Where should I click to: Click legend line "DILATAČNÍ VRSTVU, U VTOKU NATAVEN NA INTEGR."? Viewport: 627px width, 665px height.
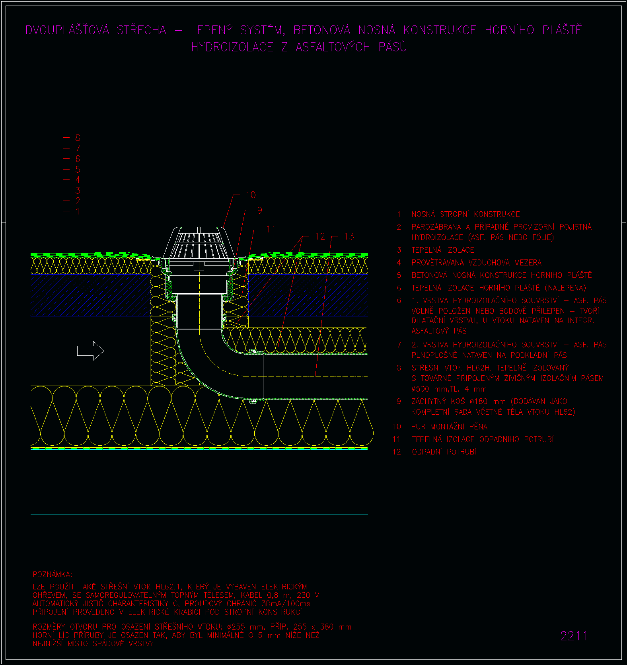[503, 320]
